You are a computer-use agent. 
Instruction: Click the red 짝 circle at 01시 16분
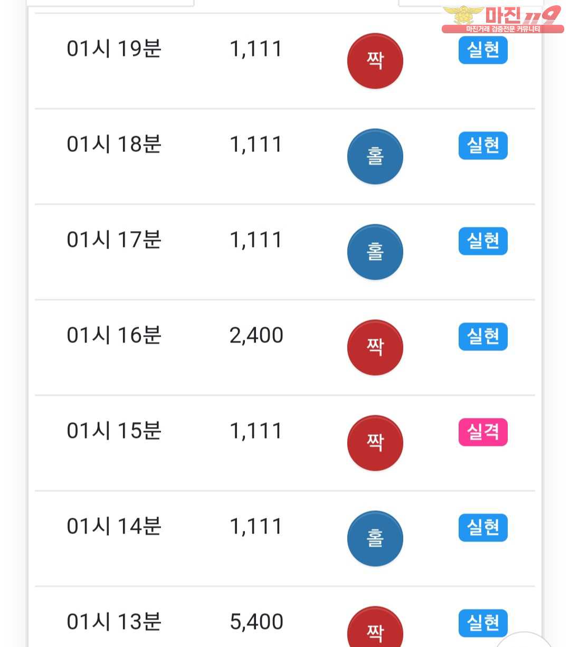pyautogui.click(x=375, y=348)
